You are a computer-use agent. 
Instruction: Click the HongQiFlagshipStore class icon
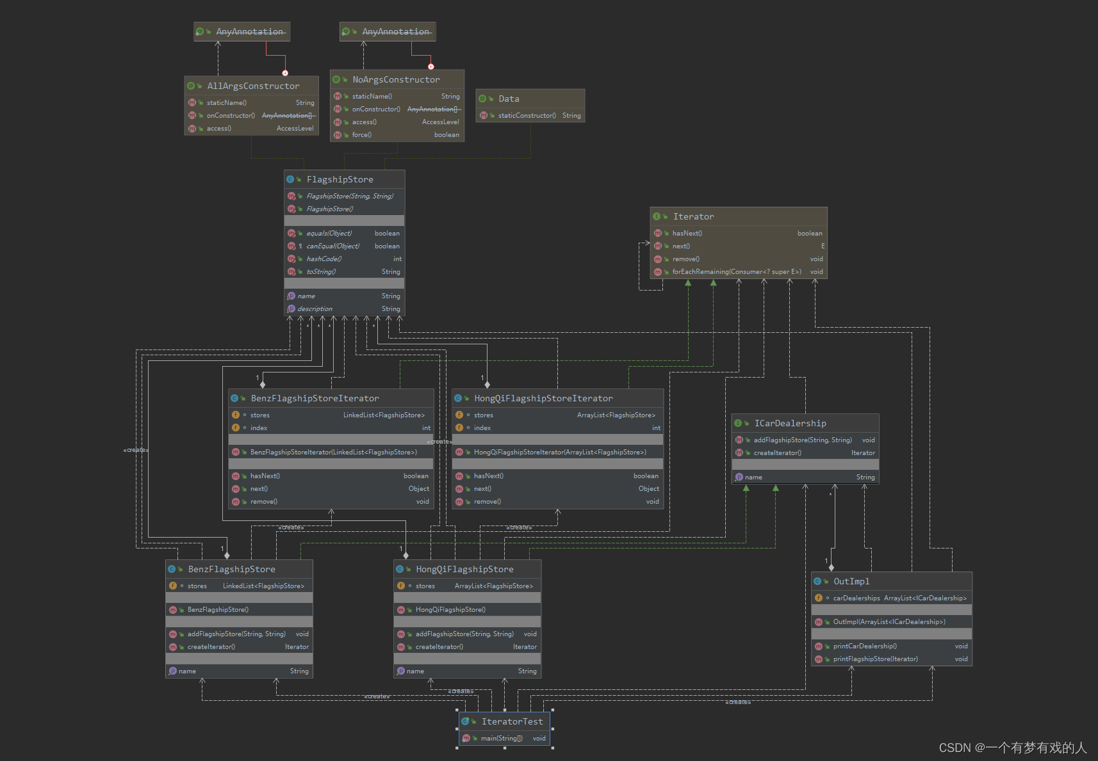pyautogui.click(x=400, y=569)
